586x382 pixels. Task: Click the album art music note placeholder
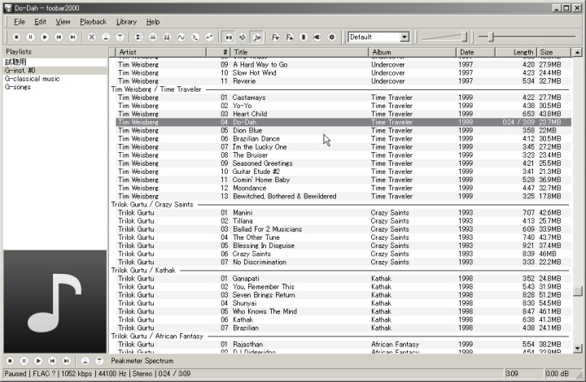tap(55, 302)
